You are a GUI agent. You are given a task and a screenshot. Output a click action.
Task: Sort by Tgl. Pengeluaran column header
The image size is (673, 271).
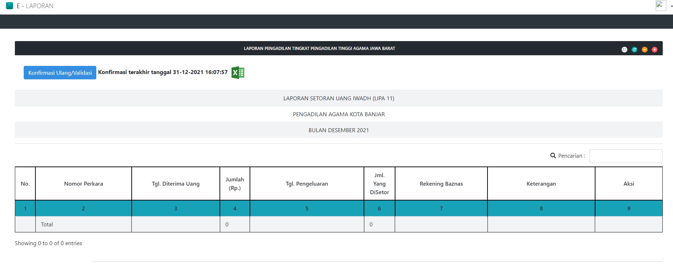pyautogui.click(x=307, y=184)
